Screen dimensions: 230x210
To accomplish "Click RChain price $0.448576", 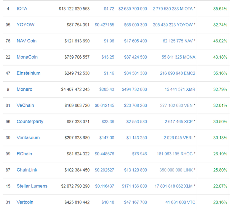I will (105, 154).
